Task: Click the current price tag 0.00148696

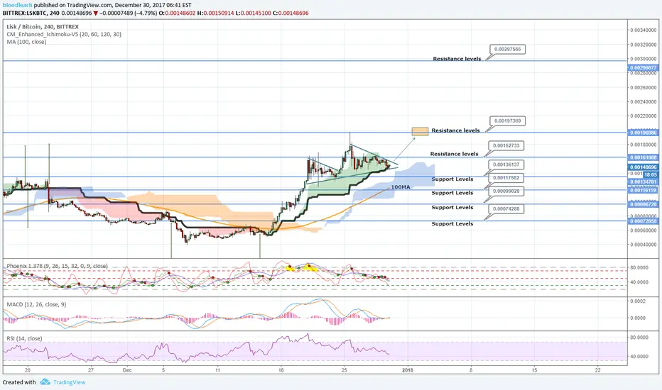Action: [x=643, y=167]
